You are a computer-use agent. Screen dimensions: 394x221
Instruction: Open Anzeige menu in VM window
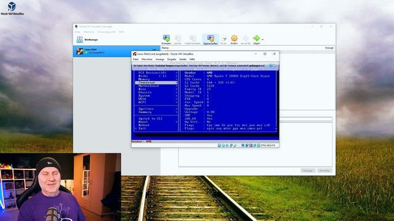pyautogui.click(x=160, y=60)
